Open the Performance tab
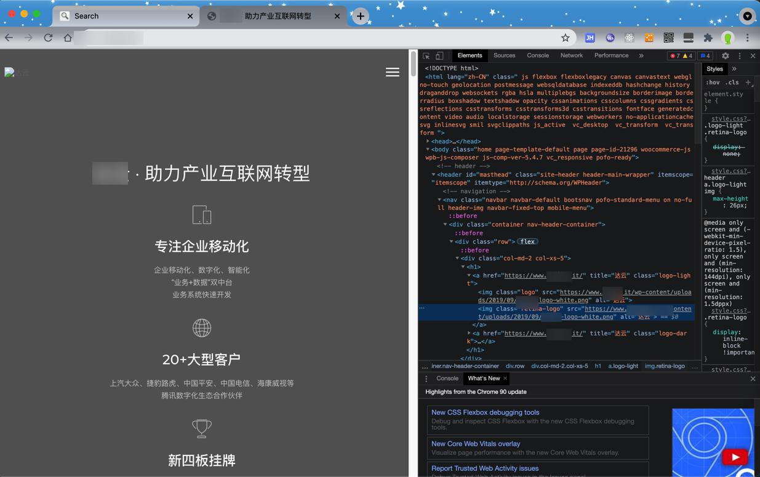 (x=611, y=55)
